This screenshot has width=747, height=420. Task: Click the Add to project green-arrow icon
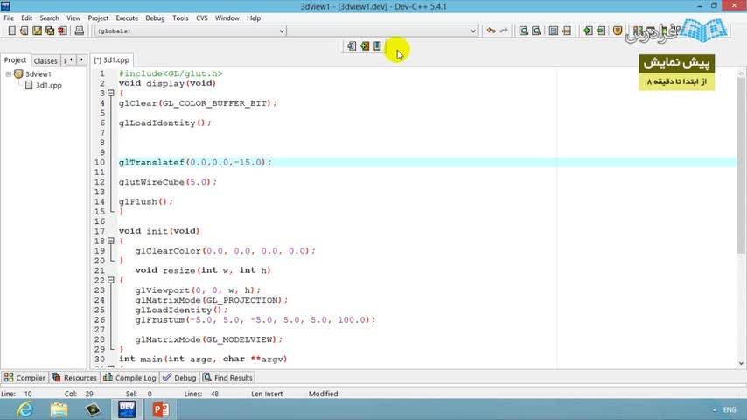(588, 31)
